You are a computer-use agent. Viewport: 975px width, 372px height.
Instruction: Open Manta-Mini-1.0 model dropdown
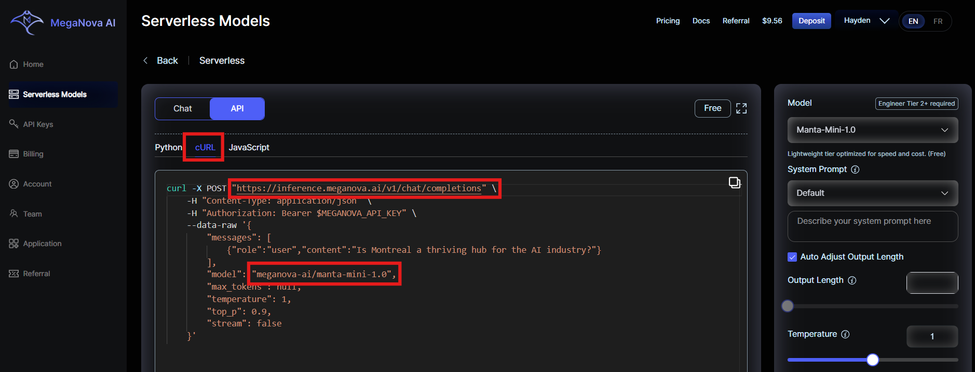(872, 130)
